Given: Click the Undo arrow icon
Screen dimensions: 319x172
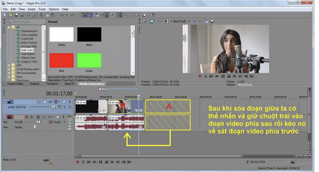Looking at the screenshot, I should (x=61, y=15).
